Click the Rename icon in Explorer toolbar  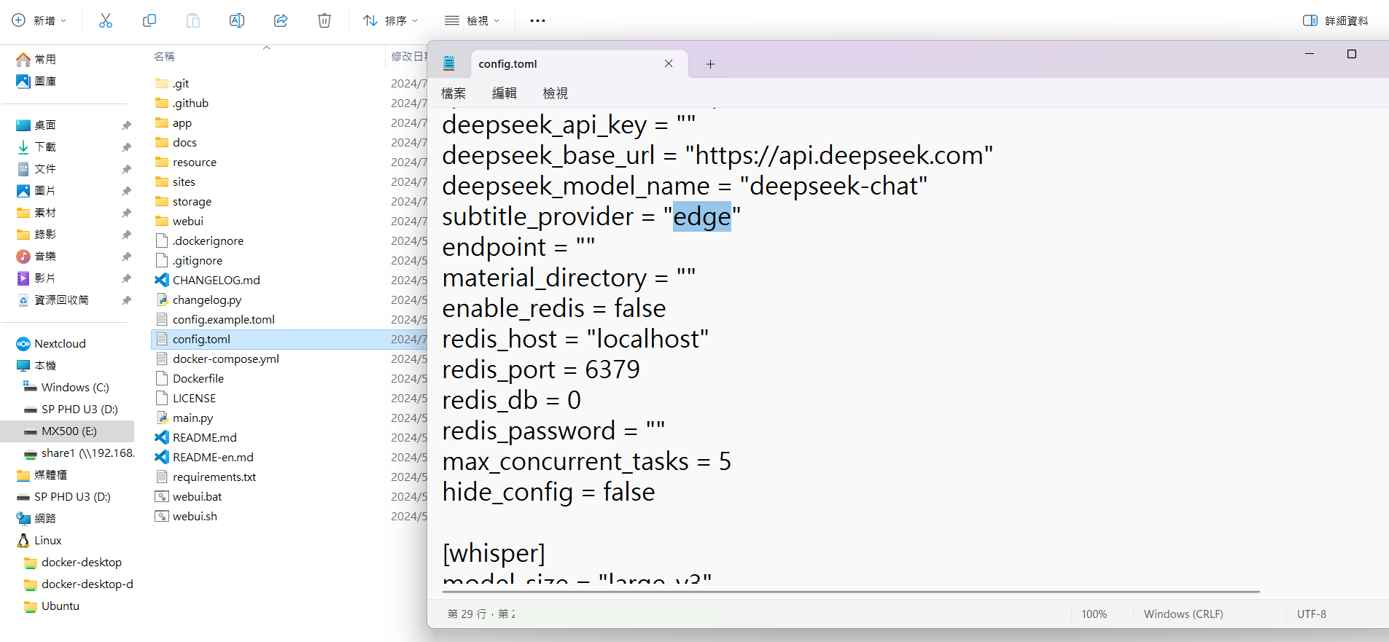pyautogui.click(x=237, y=20)
